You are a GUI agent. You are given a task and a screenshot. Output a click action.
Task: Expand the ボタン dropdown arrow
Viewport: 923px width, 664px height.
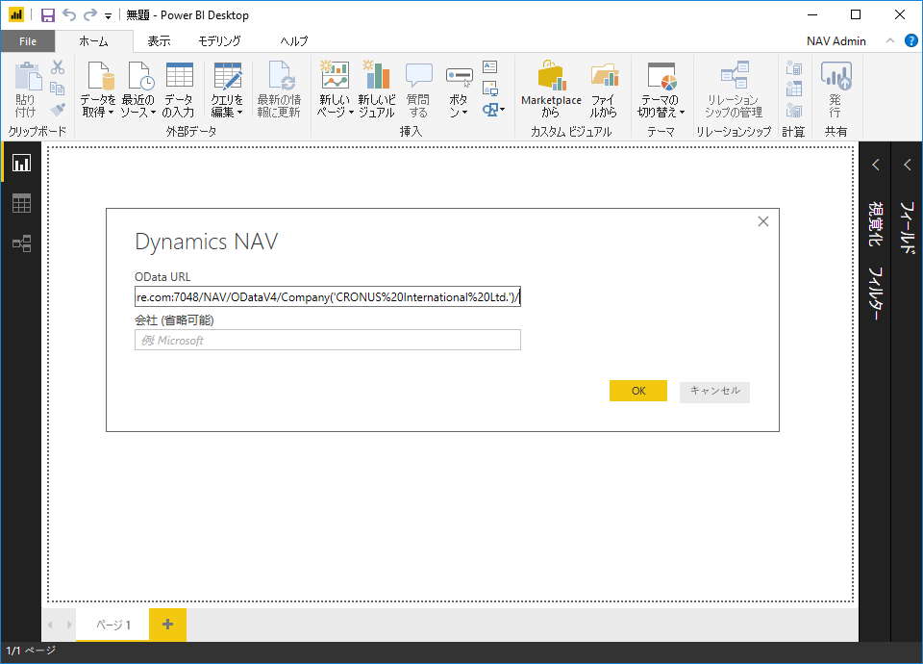click(464, 112)
